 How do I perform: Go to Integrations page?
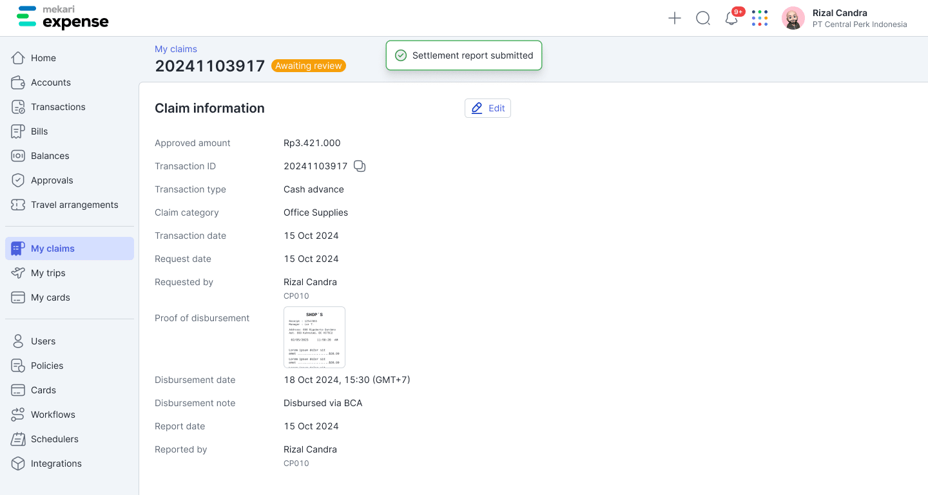[56, 463]
